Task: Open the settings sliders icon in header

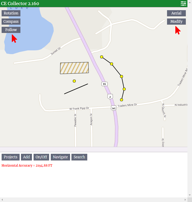Action: 183,3
